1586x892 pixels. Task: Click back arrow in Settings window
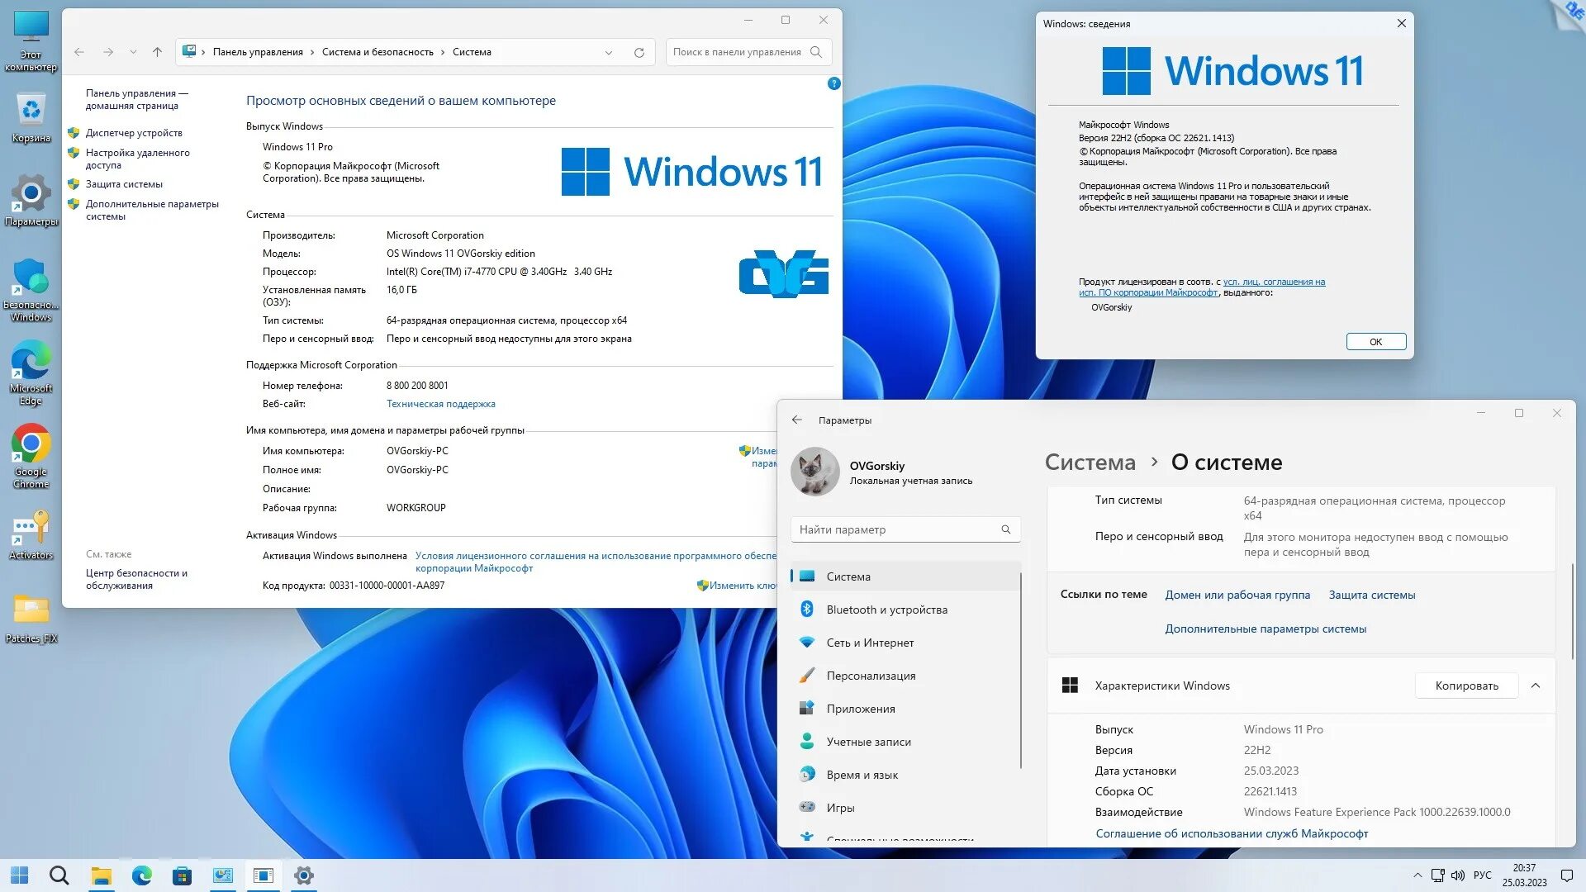(x=796, y=420)
